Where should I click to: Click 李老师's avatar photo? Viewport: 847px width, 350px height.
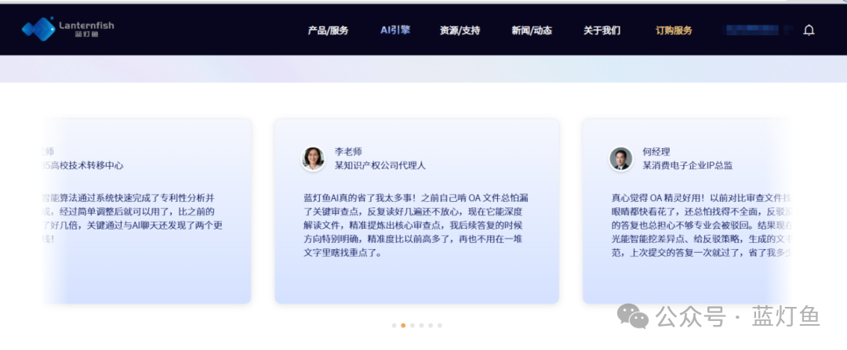(x=313, y=158)
